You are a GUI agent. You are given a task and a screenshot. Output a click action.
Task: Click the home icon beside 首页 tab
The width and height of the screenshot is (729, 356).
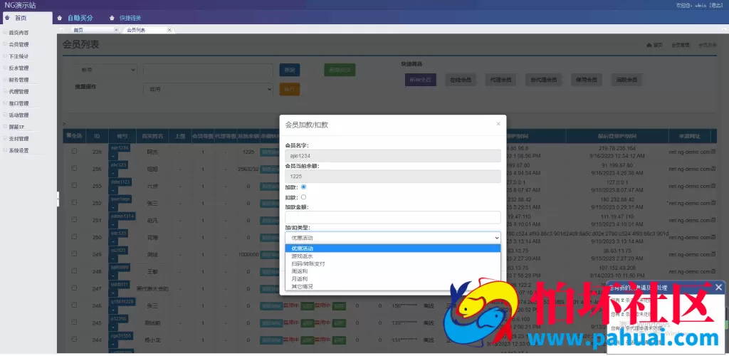click(7, 18)
